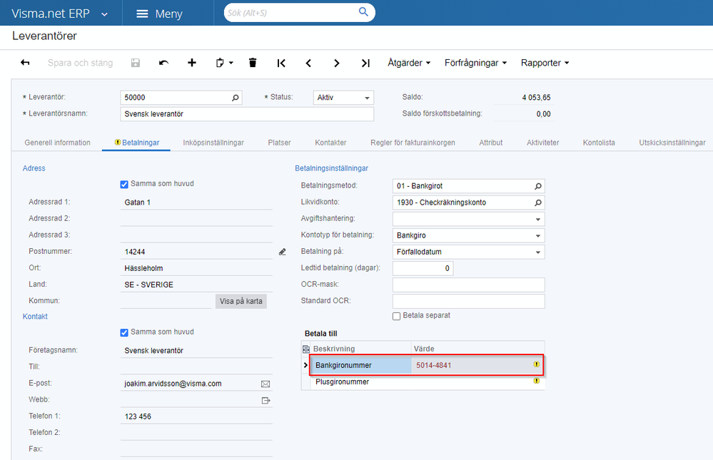This screenshot has width=713, height=460.
Task: Go to the next record arrow
Action: click(336, 63)
